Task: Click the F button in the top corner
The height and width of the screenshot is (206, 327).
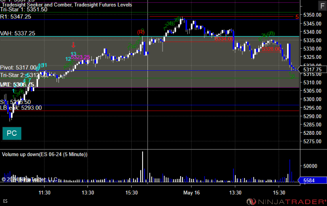Action: (x=322, y=6)
